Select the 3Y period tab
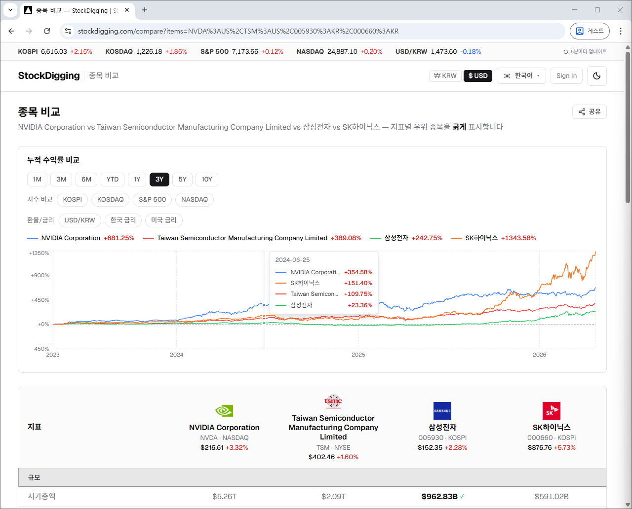This screenshot has width=632, height=509. click(159, 180)
